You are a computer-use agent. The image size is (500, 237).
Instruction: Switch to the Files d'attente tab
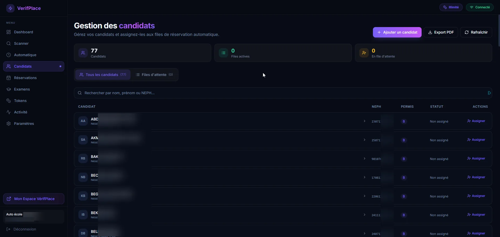154,75
